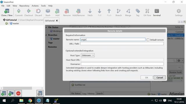Click the Username input field
This screenshot has width=186, height=104.
click(122, 64)
